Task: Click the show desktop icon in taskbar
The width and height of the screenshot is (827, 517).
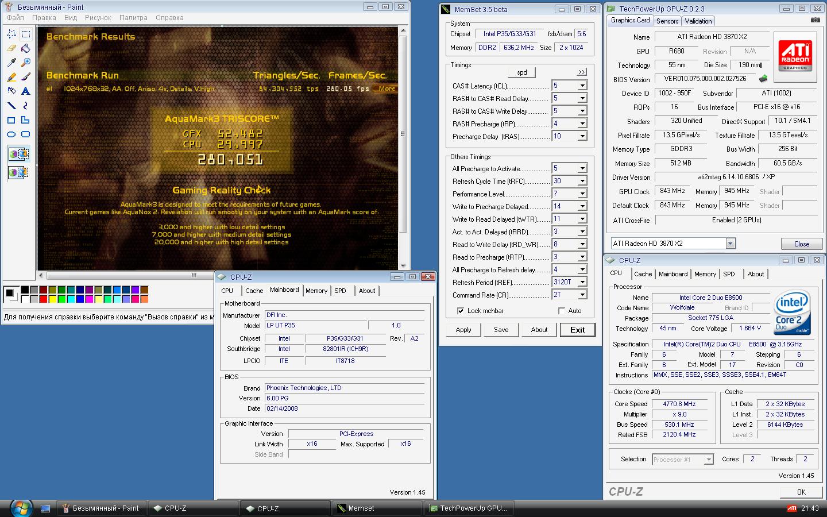Action: (x=45, y=508)
